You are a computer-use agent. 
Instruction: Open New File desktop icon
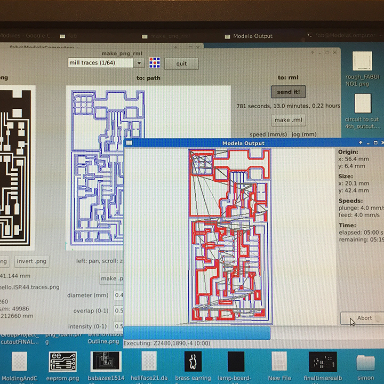point(279,366)
